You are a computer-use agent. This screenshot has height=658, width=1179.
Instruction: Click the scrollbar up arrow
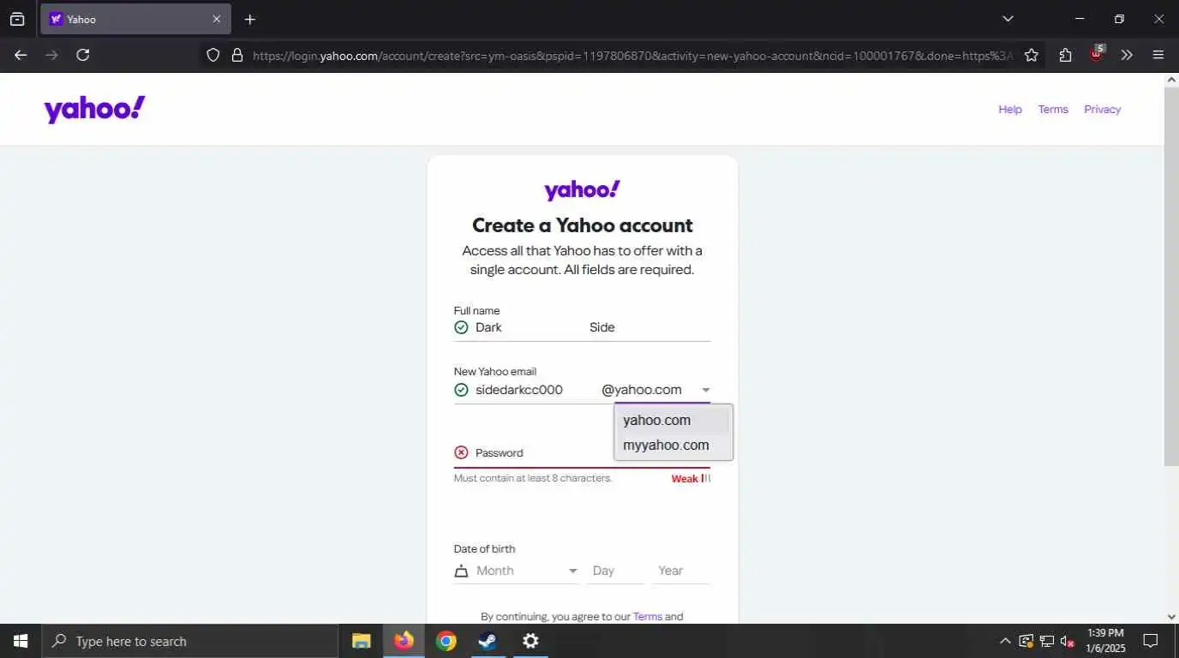[1171, 80]
